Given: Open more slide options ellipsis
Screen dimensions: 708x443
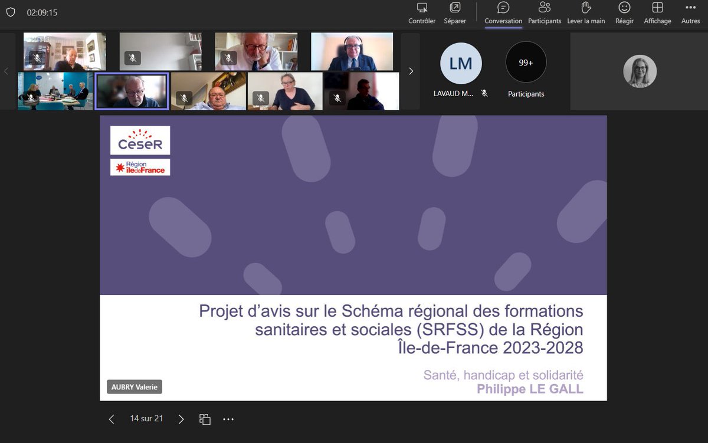Looking at the screenshot, I should (228, 419).
